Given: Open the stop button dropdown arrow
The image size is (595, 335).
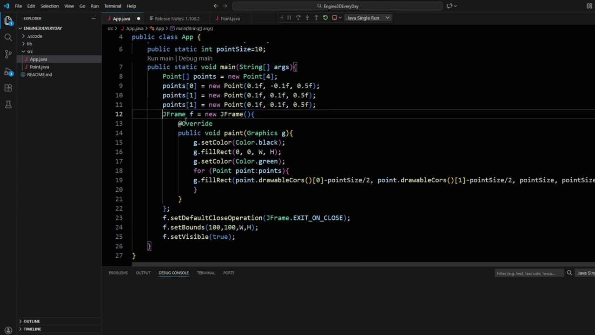Looking at the screenshot, I should tap(340, 18).
